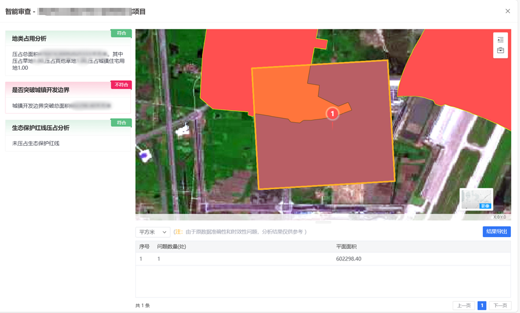Click 符合 tag on 地类占用分析
Image resolution: width=520 pixels, height=313 pixels.
pyautogui.click(x=121, y=33)
